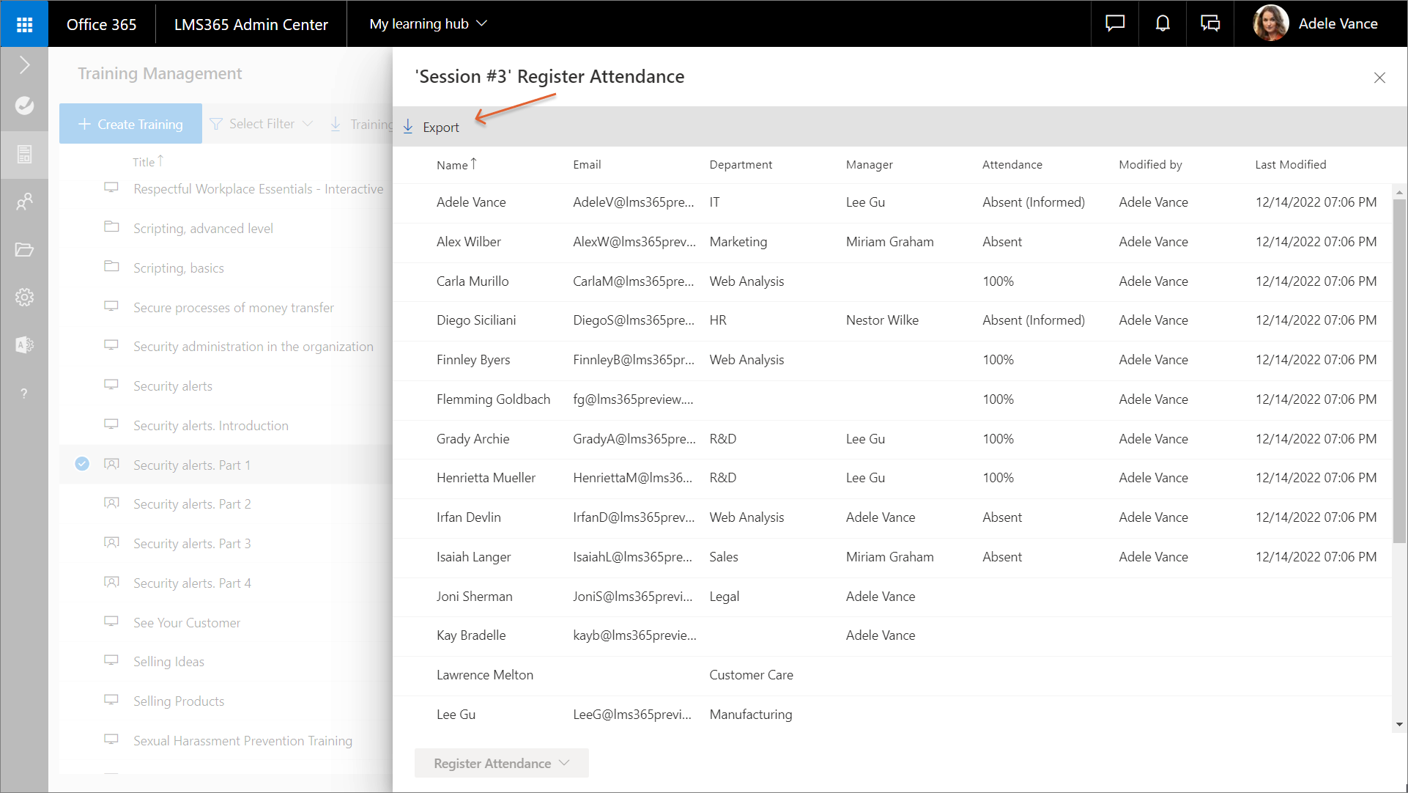
Task: Expand the left sidebar navigation arrow
Action: [24, 65]
